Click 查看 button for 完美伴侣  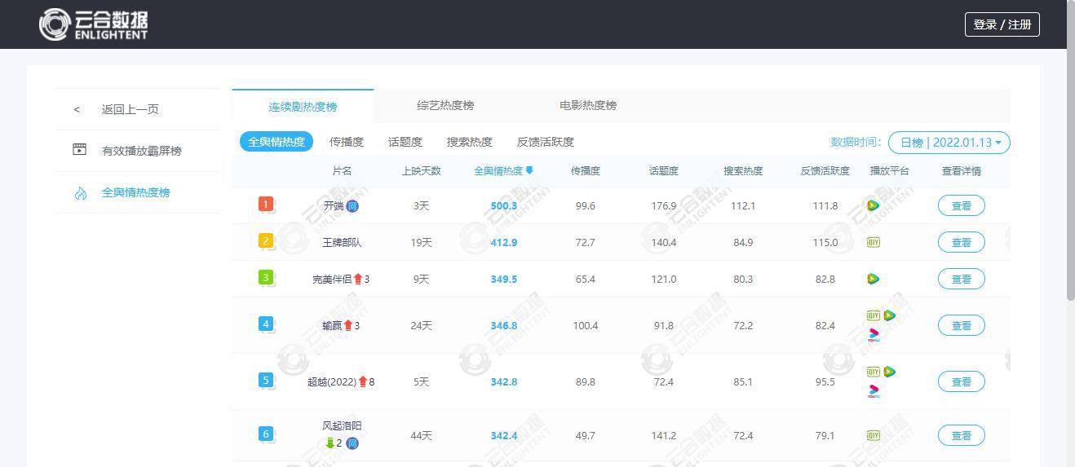pyautogui.click(x=961, y=279)
